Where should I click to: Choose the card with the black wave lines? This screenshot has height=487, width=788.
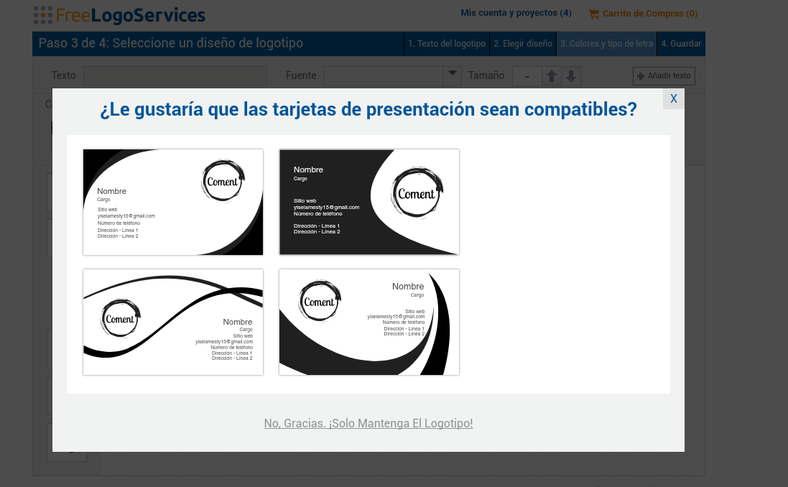[x=173, y=323]
